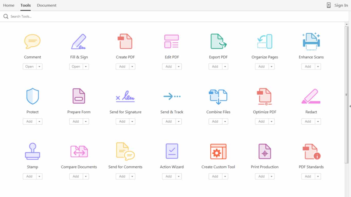Viewport: 351px width, 197px height.
Task: Click the mobile link icon beside Sign In
Action: (x=329, y=5)
